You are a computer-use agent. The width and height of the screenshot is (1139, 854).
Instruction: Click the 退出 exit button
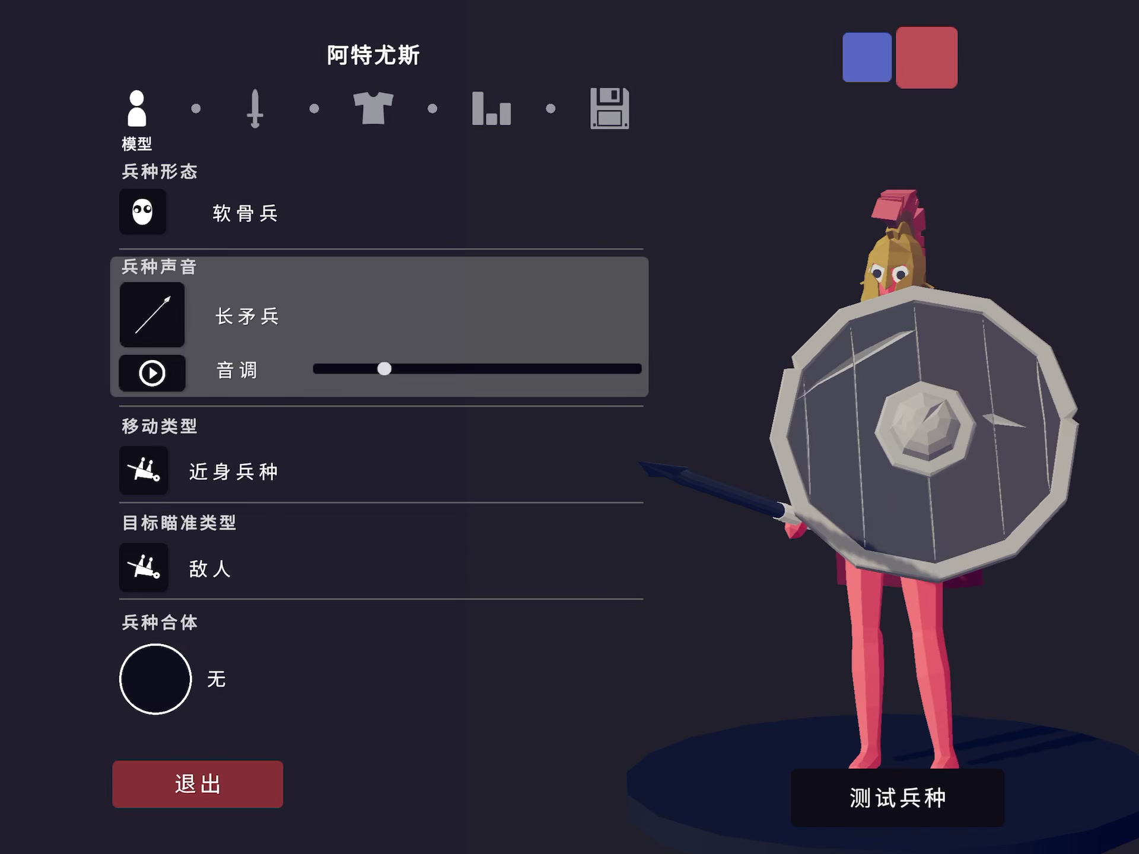(x=198, y=784)
